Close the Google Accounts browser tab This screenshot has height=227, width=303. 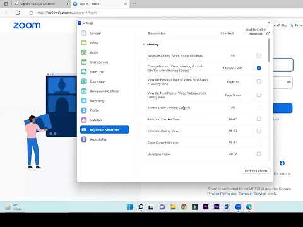click(x=67, y=4)
